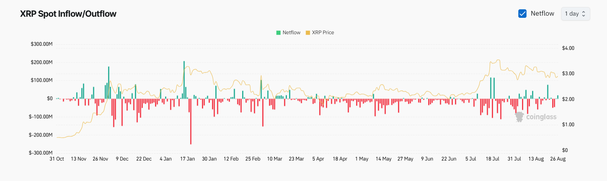
Task: Click the 26 Aug date on the x-axis
Action: tap(558, 159)
